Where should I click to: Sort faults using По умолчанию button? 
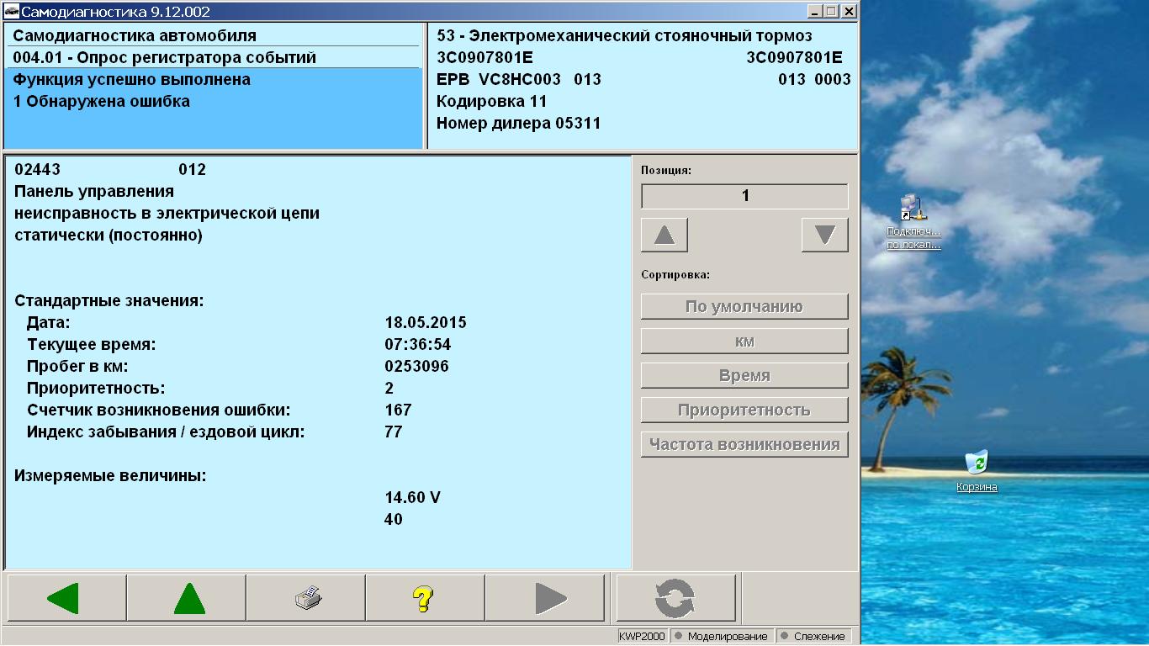point(744,307)
